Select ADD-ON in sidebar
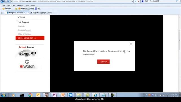The image size is (181, 102). 21,17
